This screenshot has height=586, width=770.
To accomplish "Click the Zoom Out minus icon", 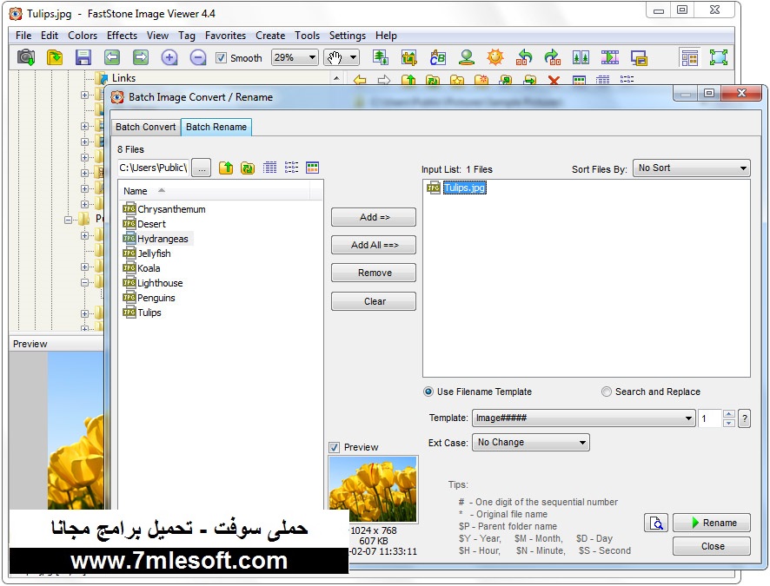I will pyautogui.click(x=198, y=57).
